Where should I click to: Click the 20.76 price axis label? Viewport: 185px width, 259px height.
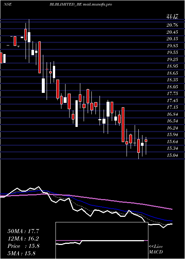click(172, 25)
